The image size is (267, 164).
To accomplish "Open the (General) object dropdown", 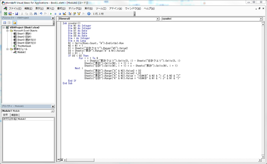I will (x=158, y=19).
